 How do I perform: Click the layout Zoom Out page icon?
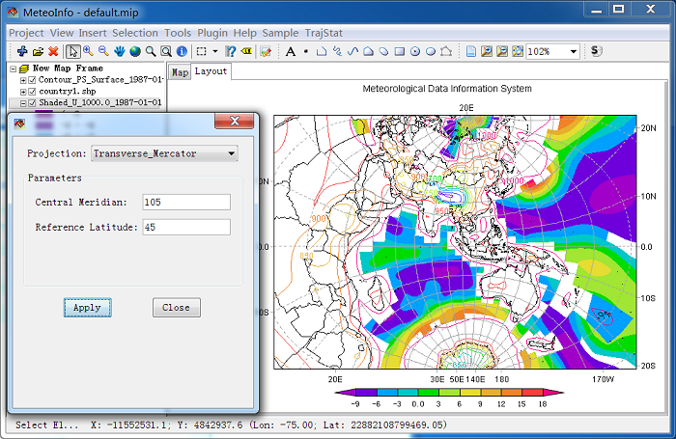pyautogui.click(x=502, y=52)
